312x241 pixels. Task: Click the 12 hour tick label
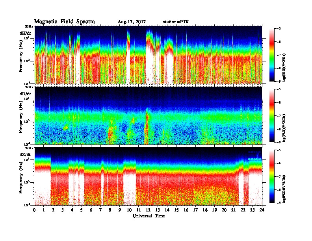pyautogui.click(x=148, y=210)
